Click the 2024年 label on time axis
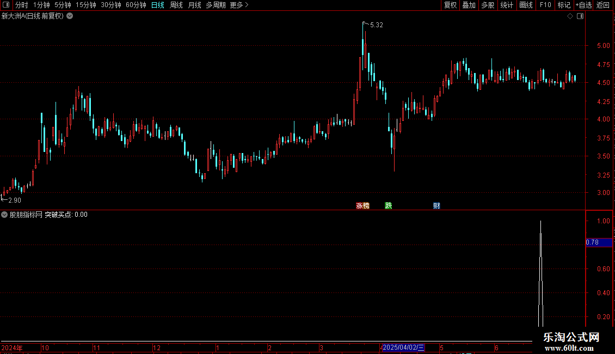The width and height of the screenshot is (615, 354). coord(12,347)
